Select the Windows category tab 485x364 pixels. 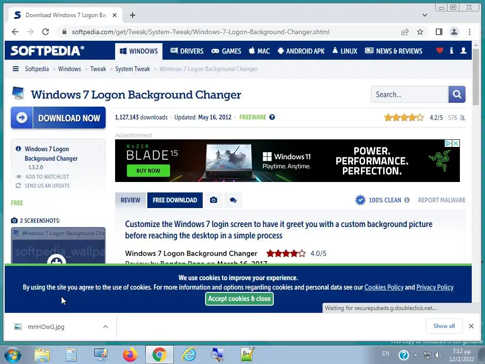point(139,51)
